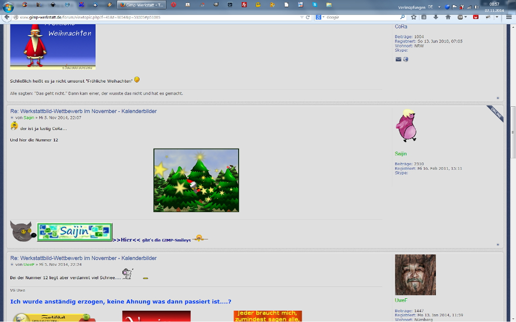This screenshot has width=516, height=322.
Task: Click the 'Ich wurde anständig erzogen' signature text
Action: coord(120,301)
